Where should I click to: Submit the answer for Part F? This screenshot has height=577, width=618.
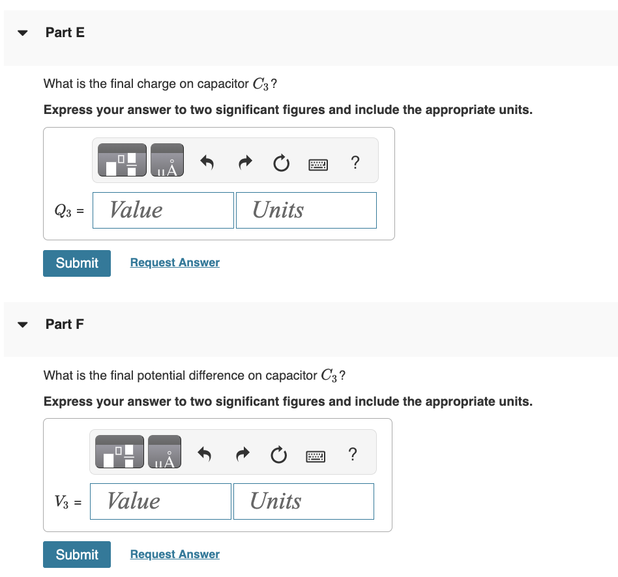[x=76, y=554]
